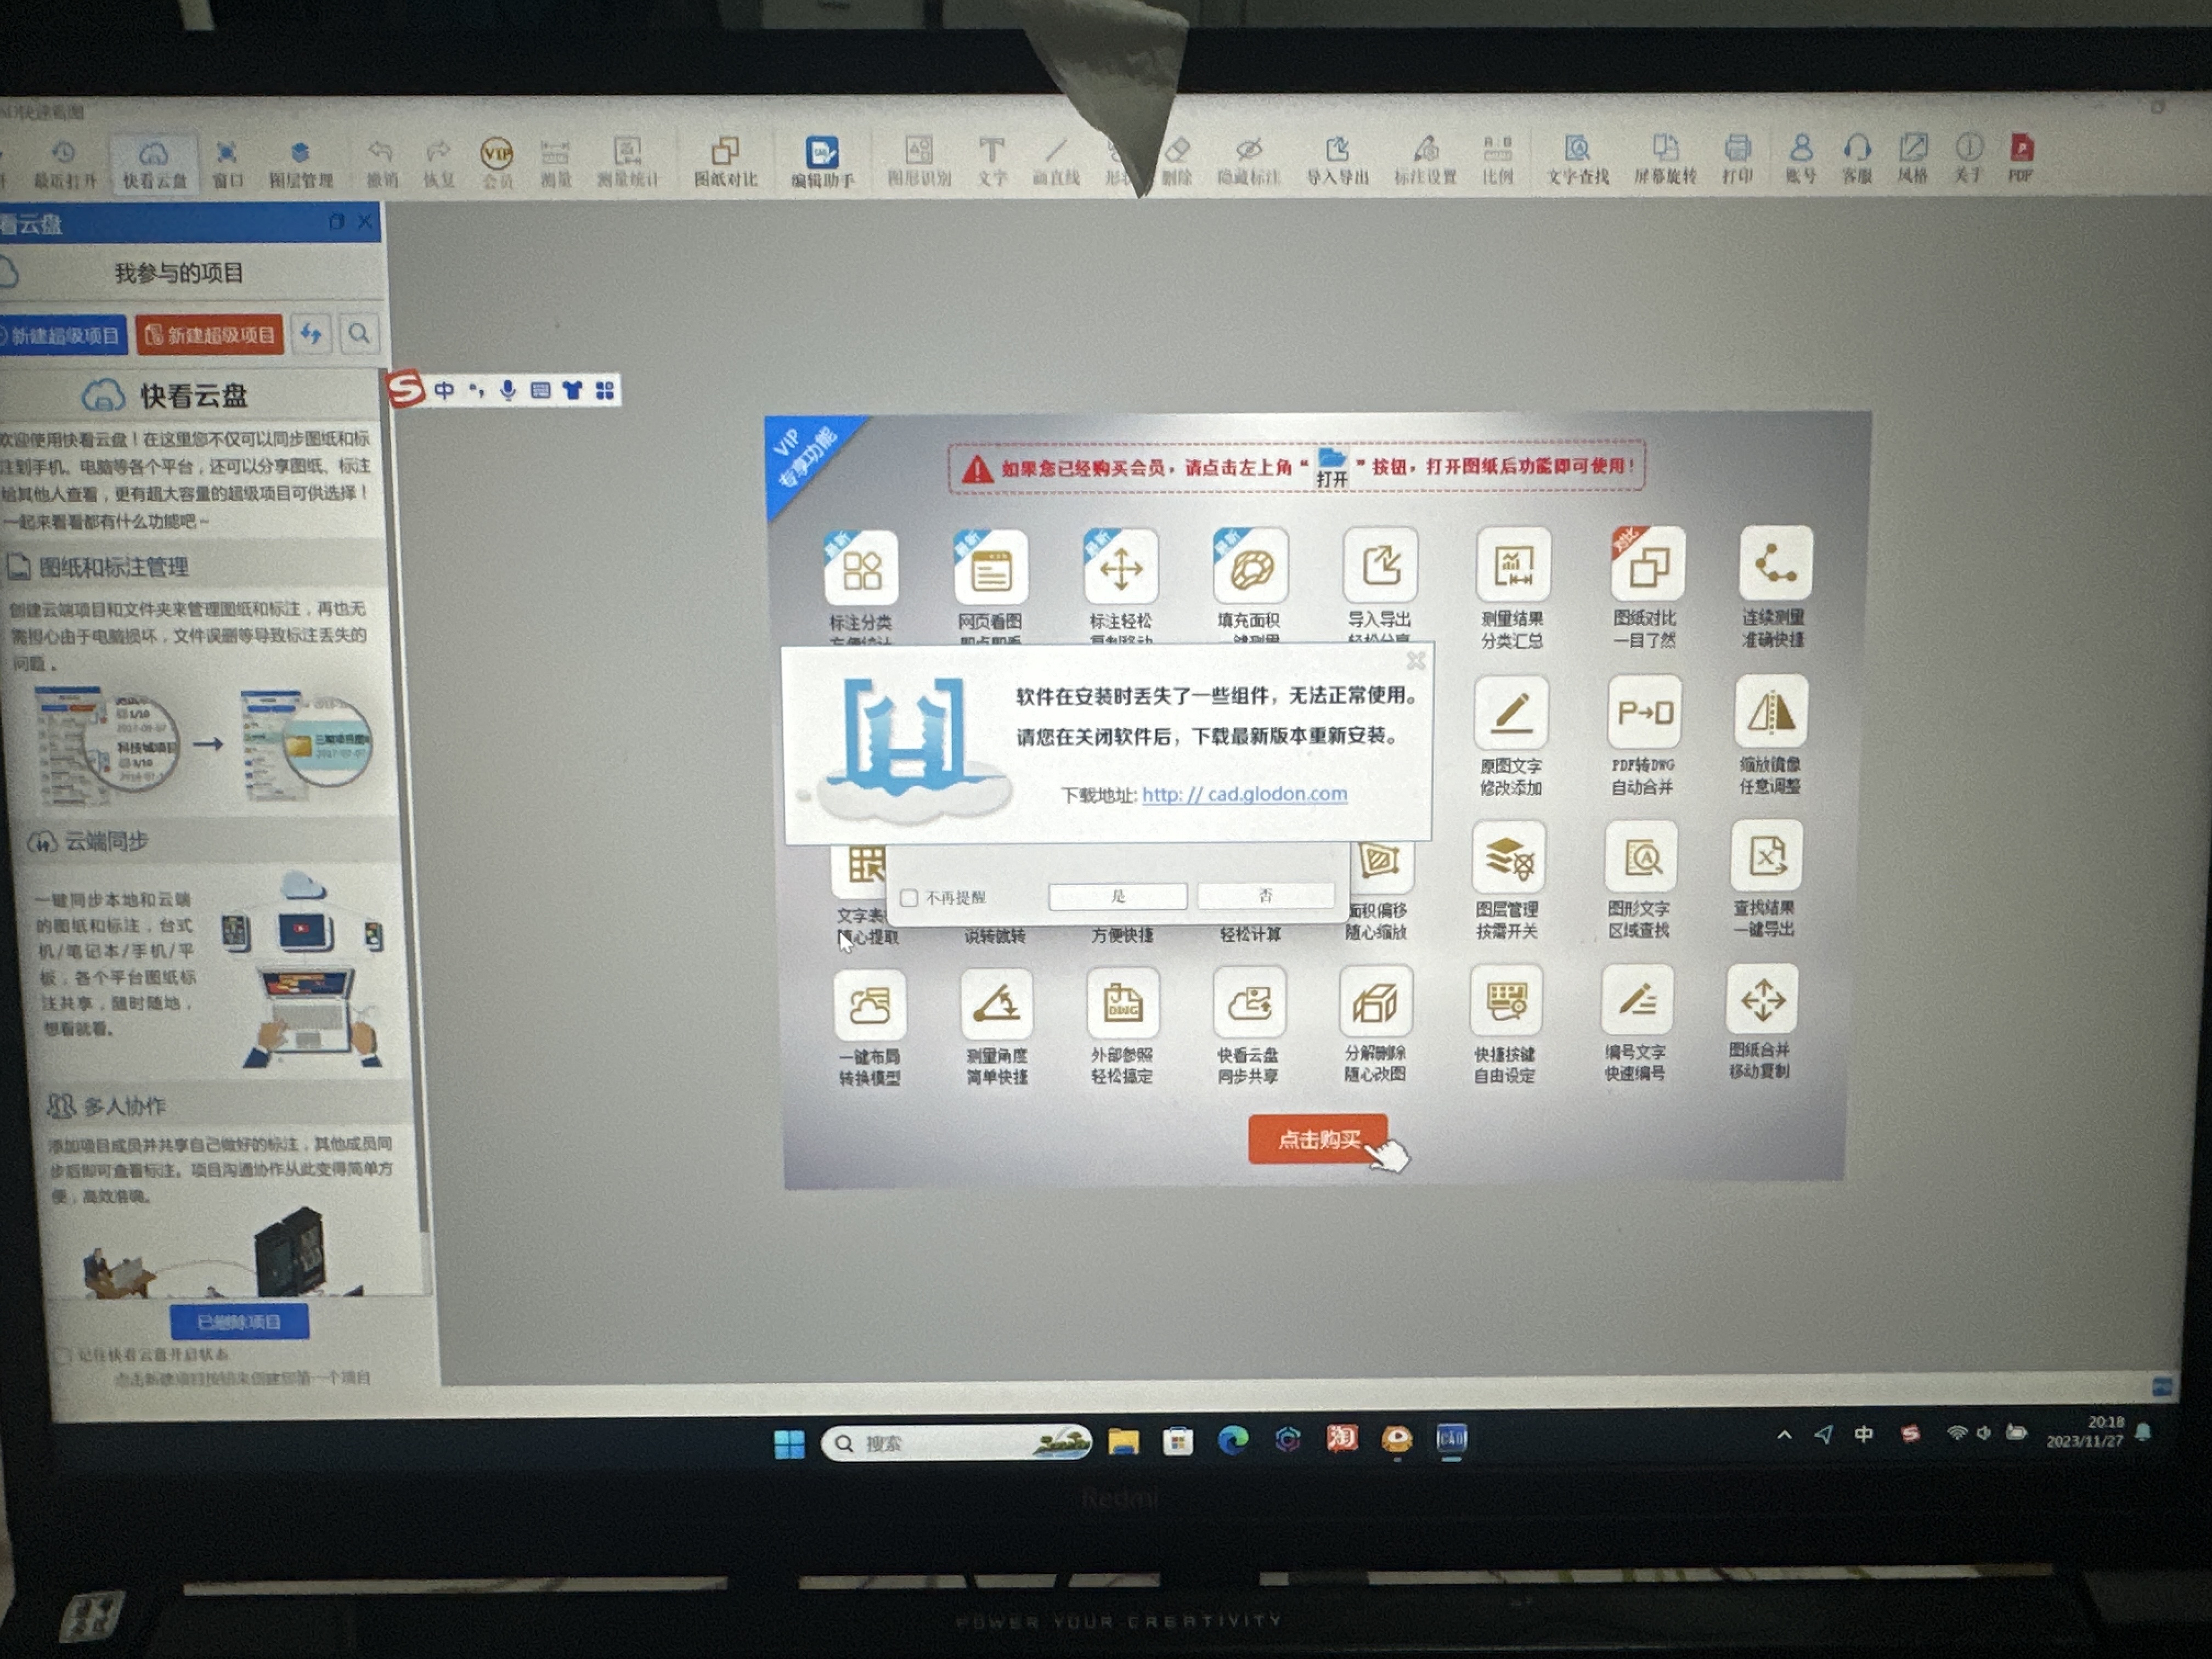Open the 导入导出 toolbar tool
Image resolution: width=2212 pixels, height=1659 pixels.
tap(1337, 160)
